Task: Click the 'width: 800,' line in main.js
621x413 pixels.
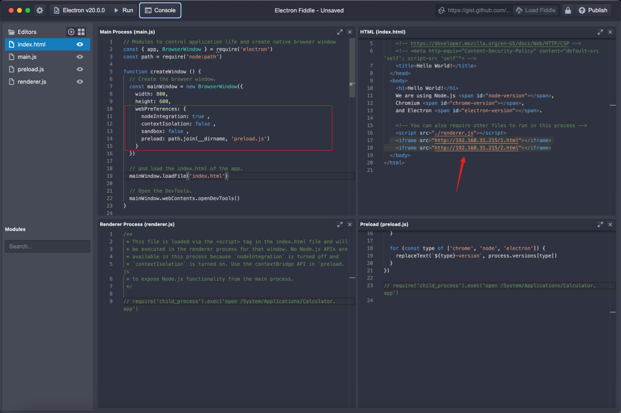Action: 151,94
